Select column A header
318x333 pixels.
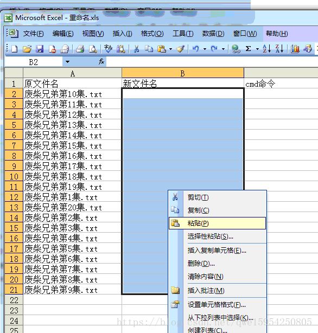[72, 73]
